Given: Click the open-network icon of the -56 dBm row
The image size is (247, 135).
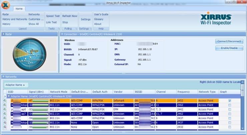Looking at the screenshot, I should tap(5, 127).
